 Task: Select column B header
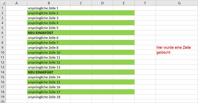point(49,3)
